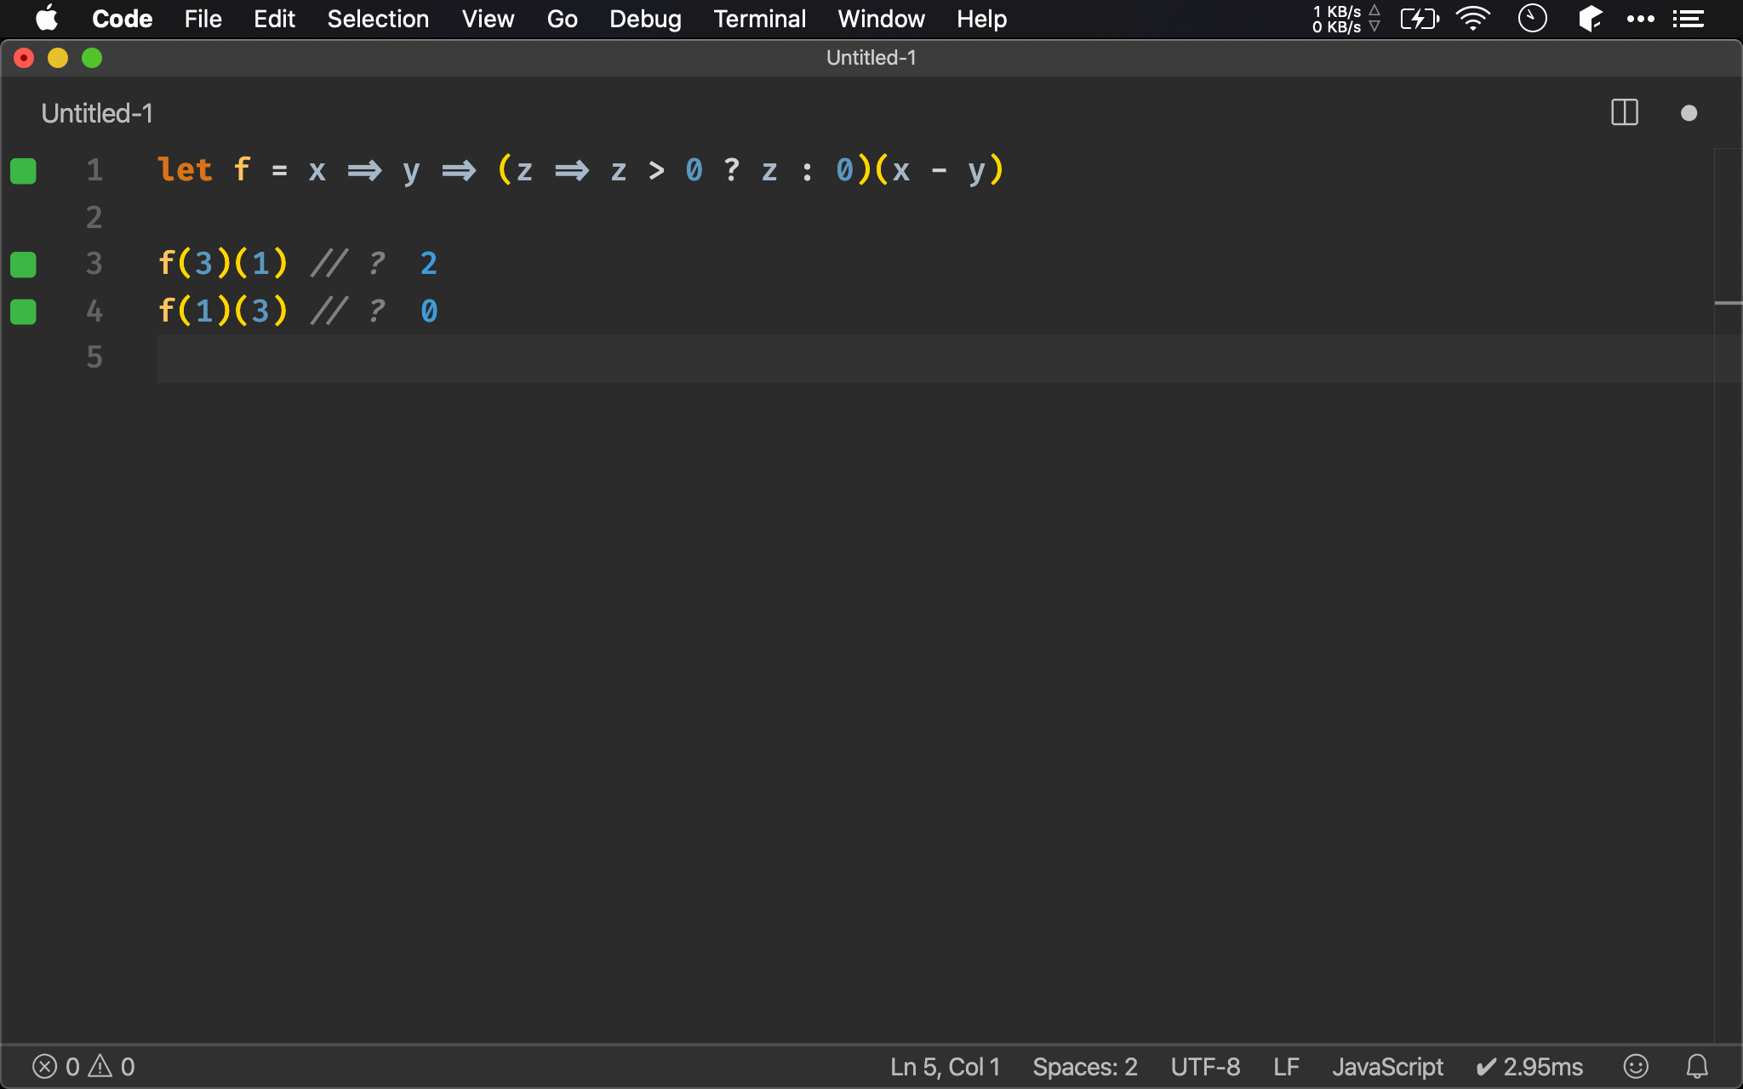Open the Edit menu
Screen dimensions: 1743x1089
(x=274, y=19)
